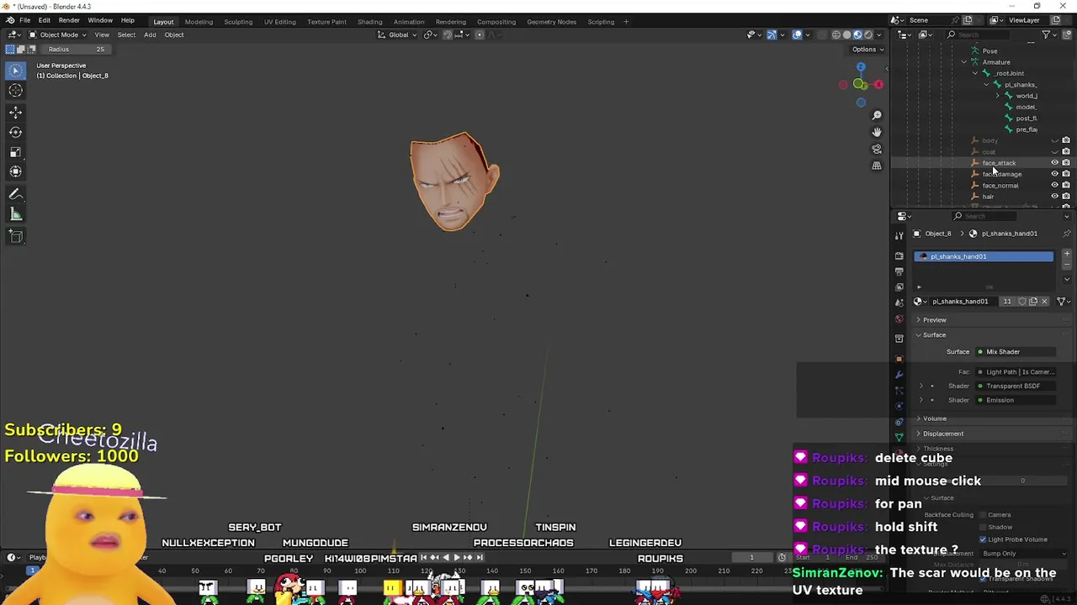Disable render camera icon for face_attack
1077x605 pixels.
[x=1066, y=163]
